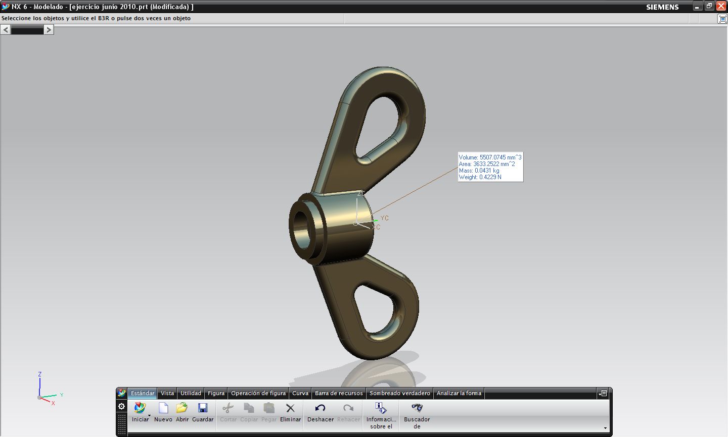The height and width of the screenshot is (437, 728).
Task: Click the Pegar clipboard icon
Action: [269, 408]
